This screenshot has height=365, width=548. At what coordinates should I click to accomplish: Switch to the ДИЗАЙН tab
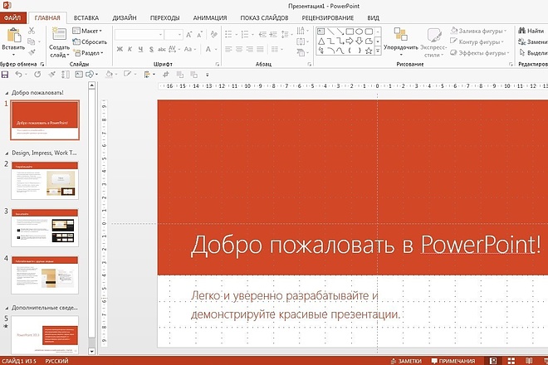tap(125, 17)
